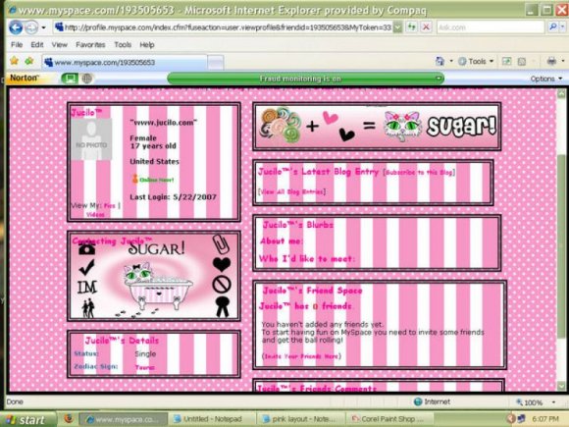569x427 pixels.
Task: Click the Subscribe to this Blog link
Action: 419,172
